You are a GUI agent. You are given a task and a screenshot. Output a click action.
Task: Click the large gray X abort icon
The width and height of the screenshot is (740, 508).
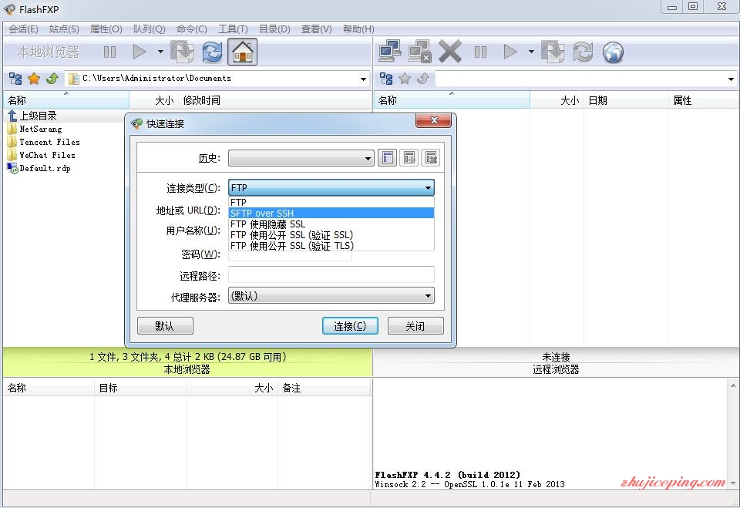tap(449, 51)
